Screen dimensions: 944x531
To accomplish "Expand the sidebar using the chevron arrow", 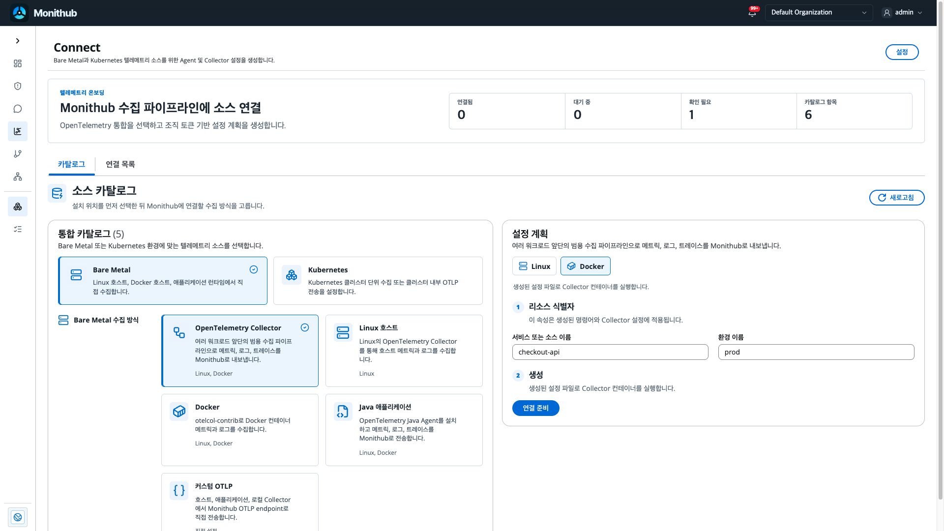I will coord(18,41).
